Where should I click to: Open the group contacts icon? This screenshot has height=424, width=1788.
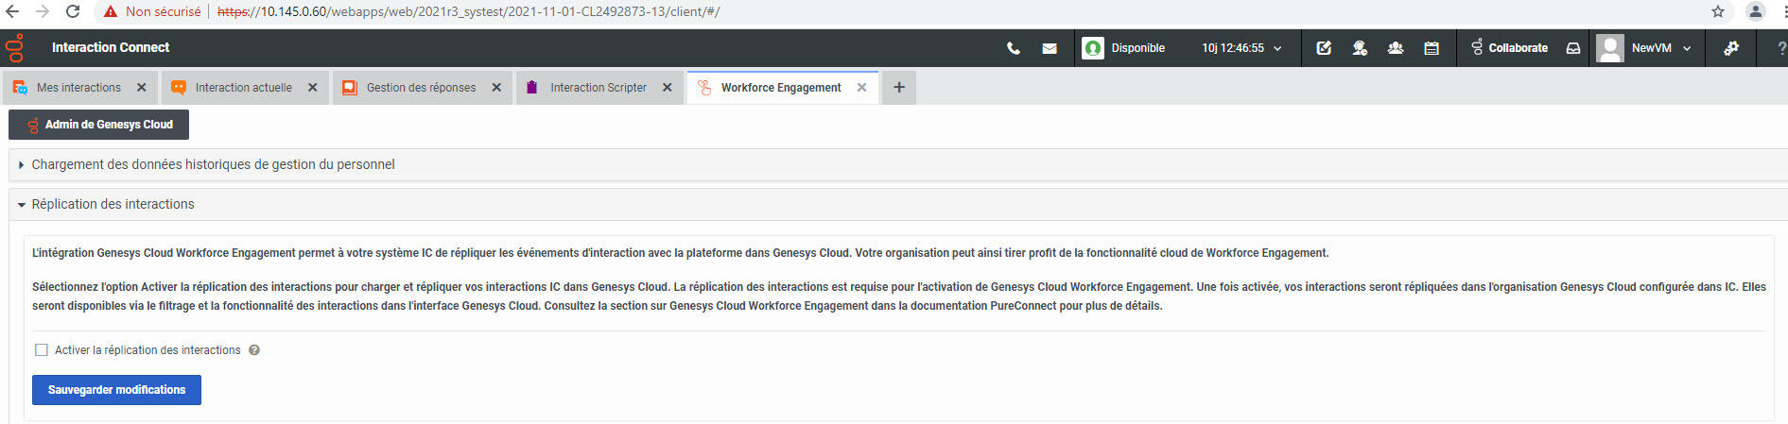(1395, 48)
